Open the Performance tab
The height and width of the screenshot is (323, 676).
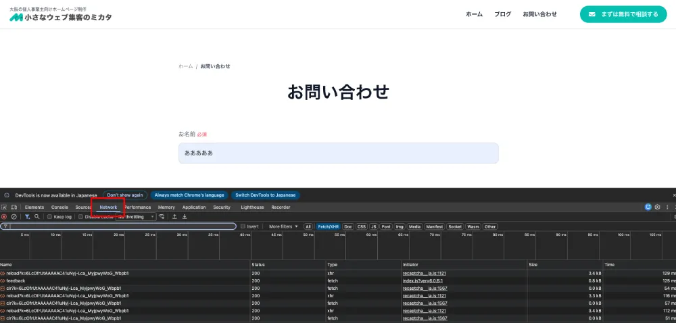pos(137,207)
